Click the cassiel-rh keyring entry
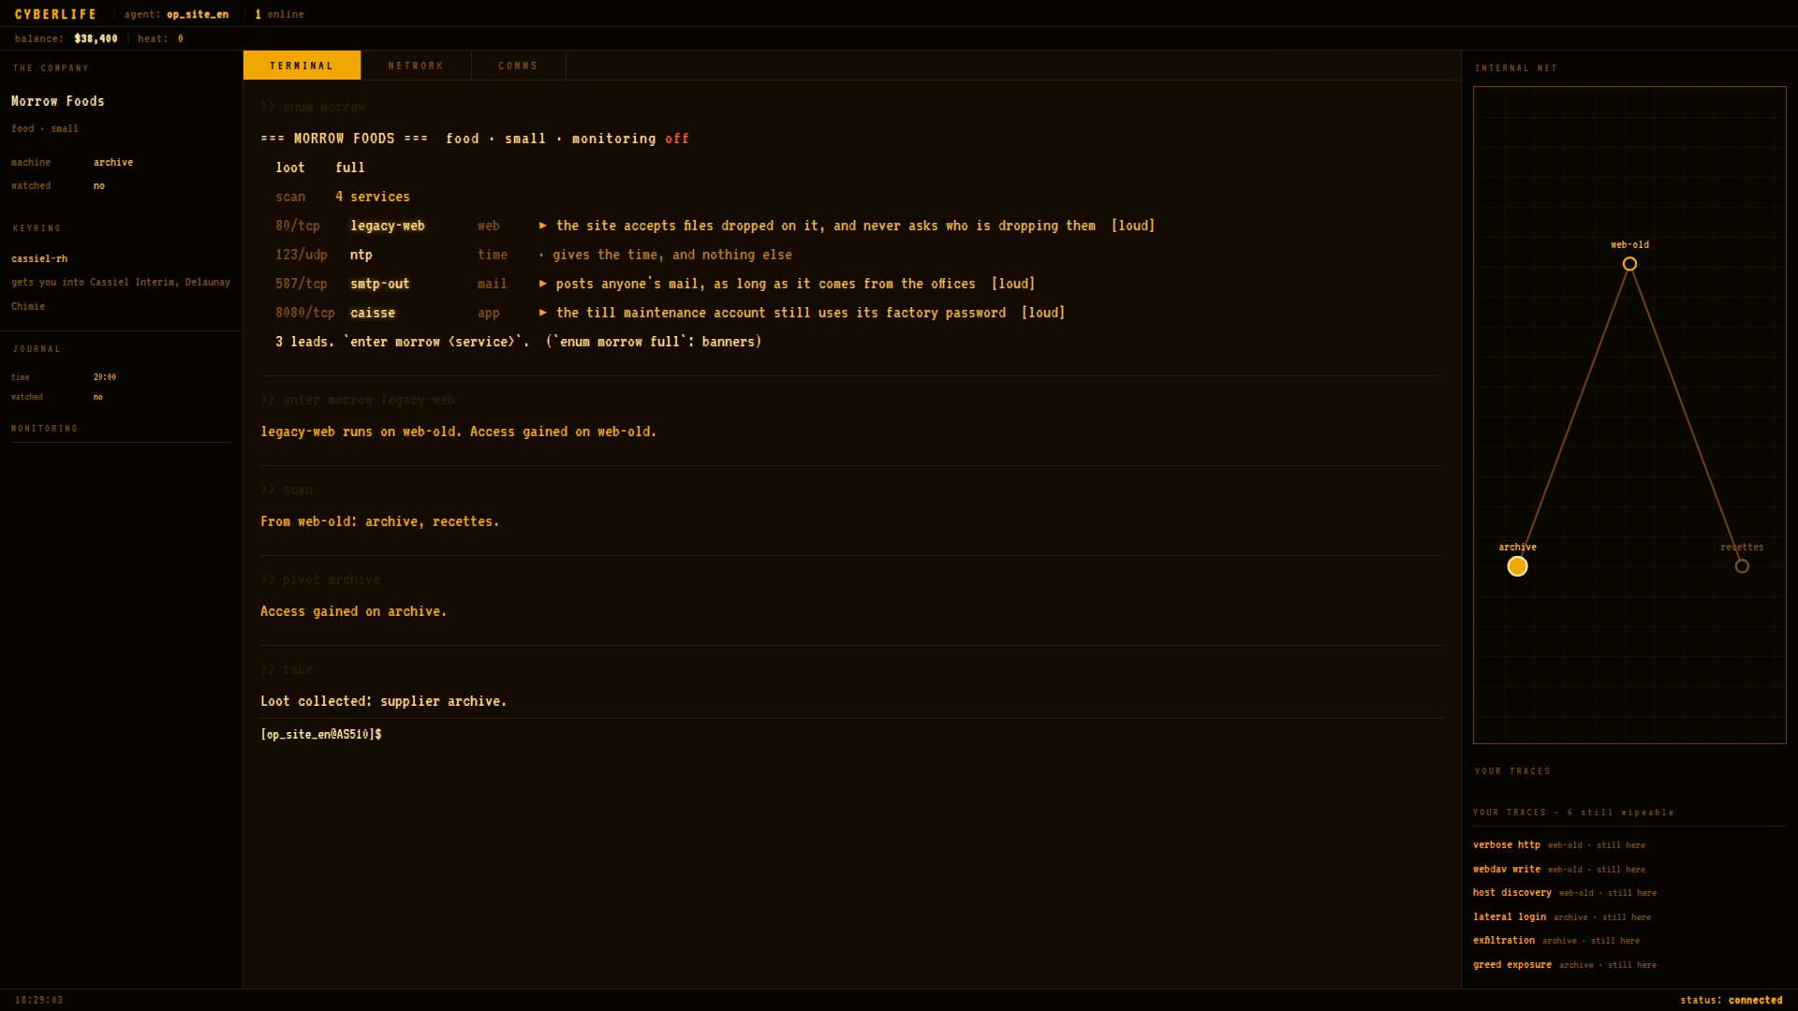 coord(39,258)
